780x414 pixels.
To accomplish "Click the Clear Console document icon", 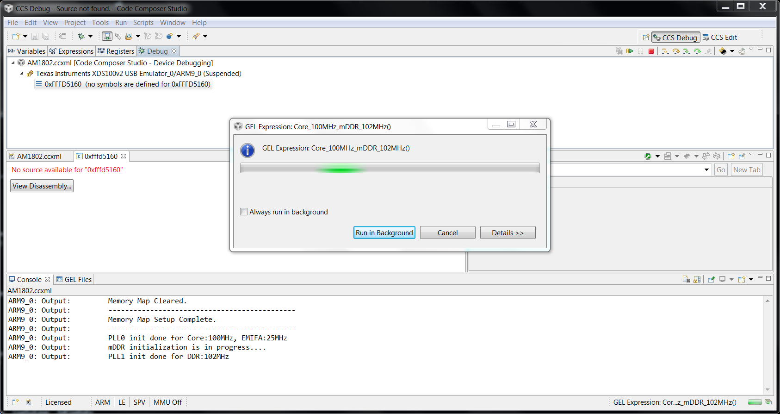I will tap(686, 279).
